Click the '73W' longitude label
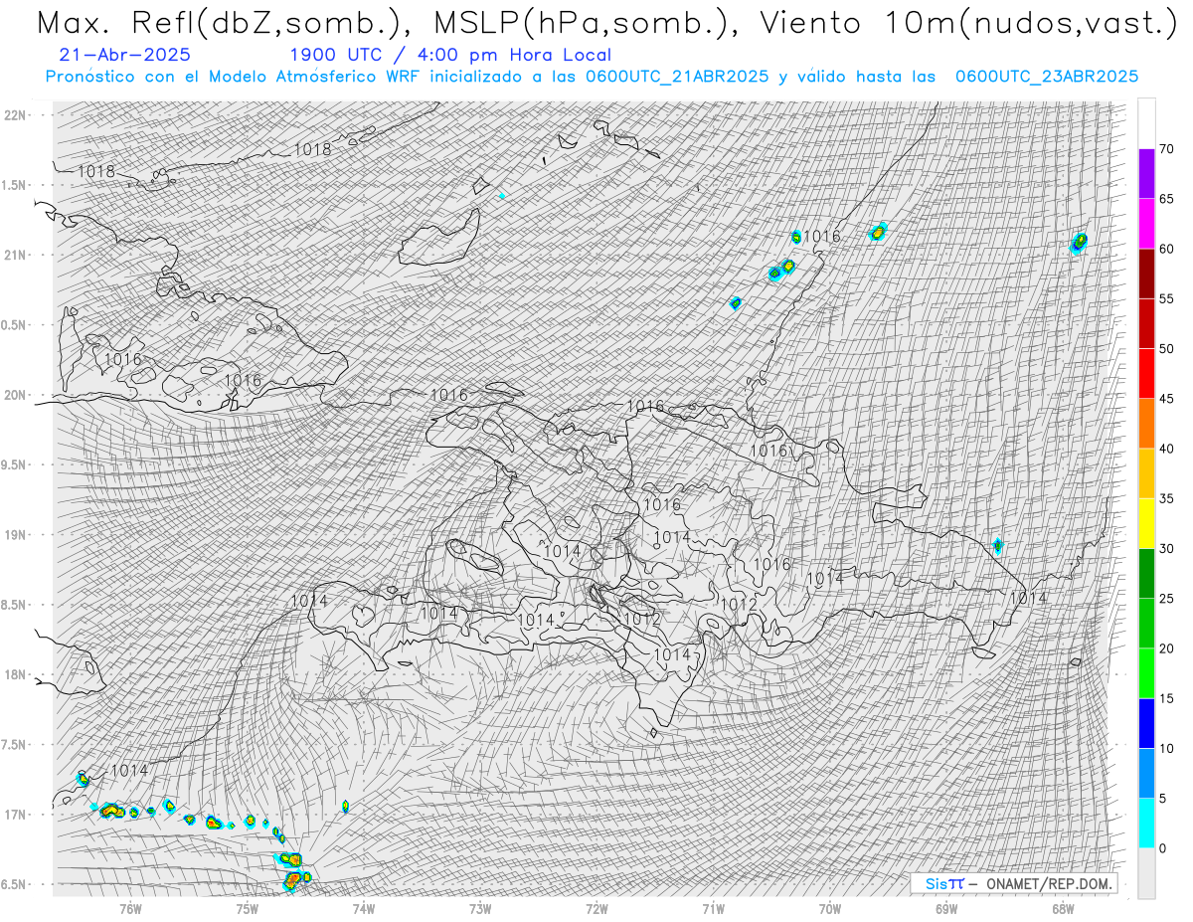The width and height of the screenshot is (1193, 922). point(479,908)
